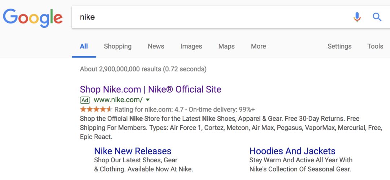Viewport: 390px width, 180px height.
Task: Select the All results tab
Action: tap(84, 46)
